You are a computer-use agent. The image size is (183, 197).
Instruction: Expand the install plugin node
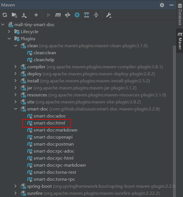(x=15, y=81)
